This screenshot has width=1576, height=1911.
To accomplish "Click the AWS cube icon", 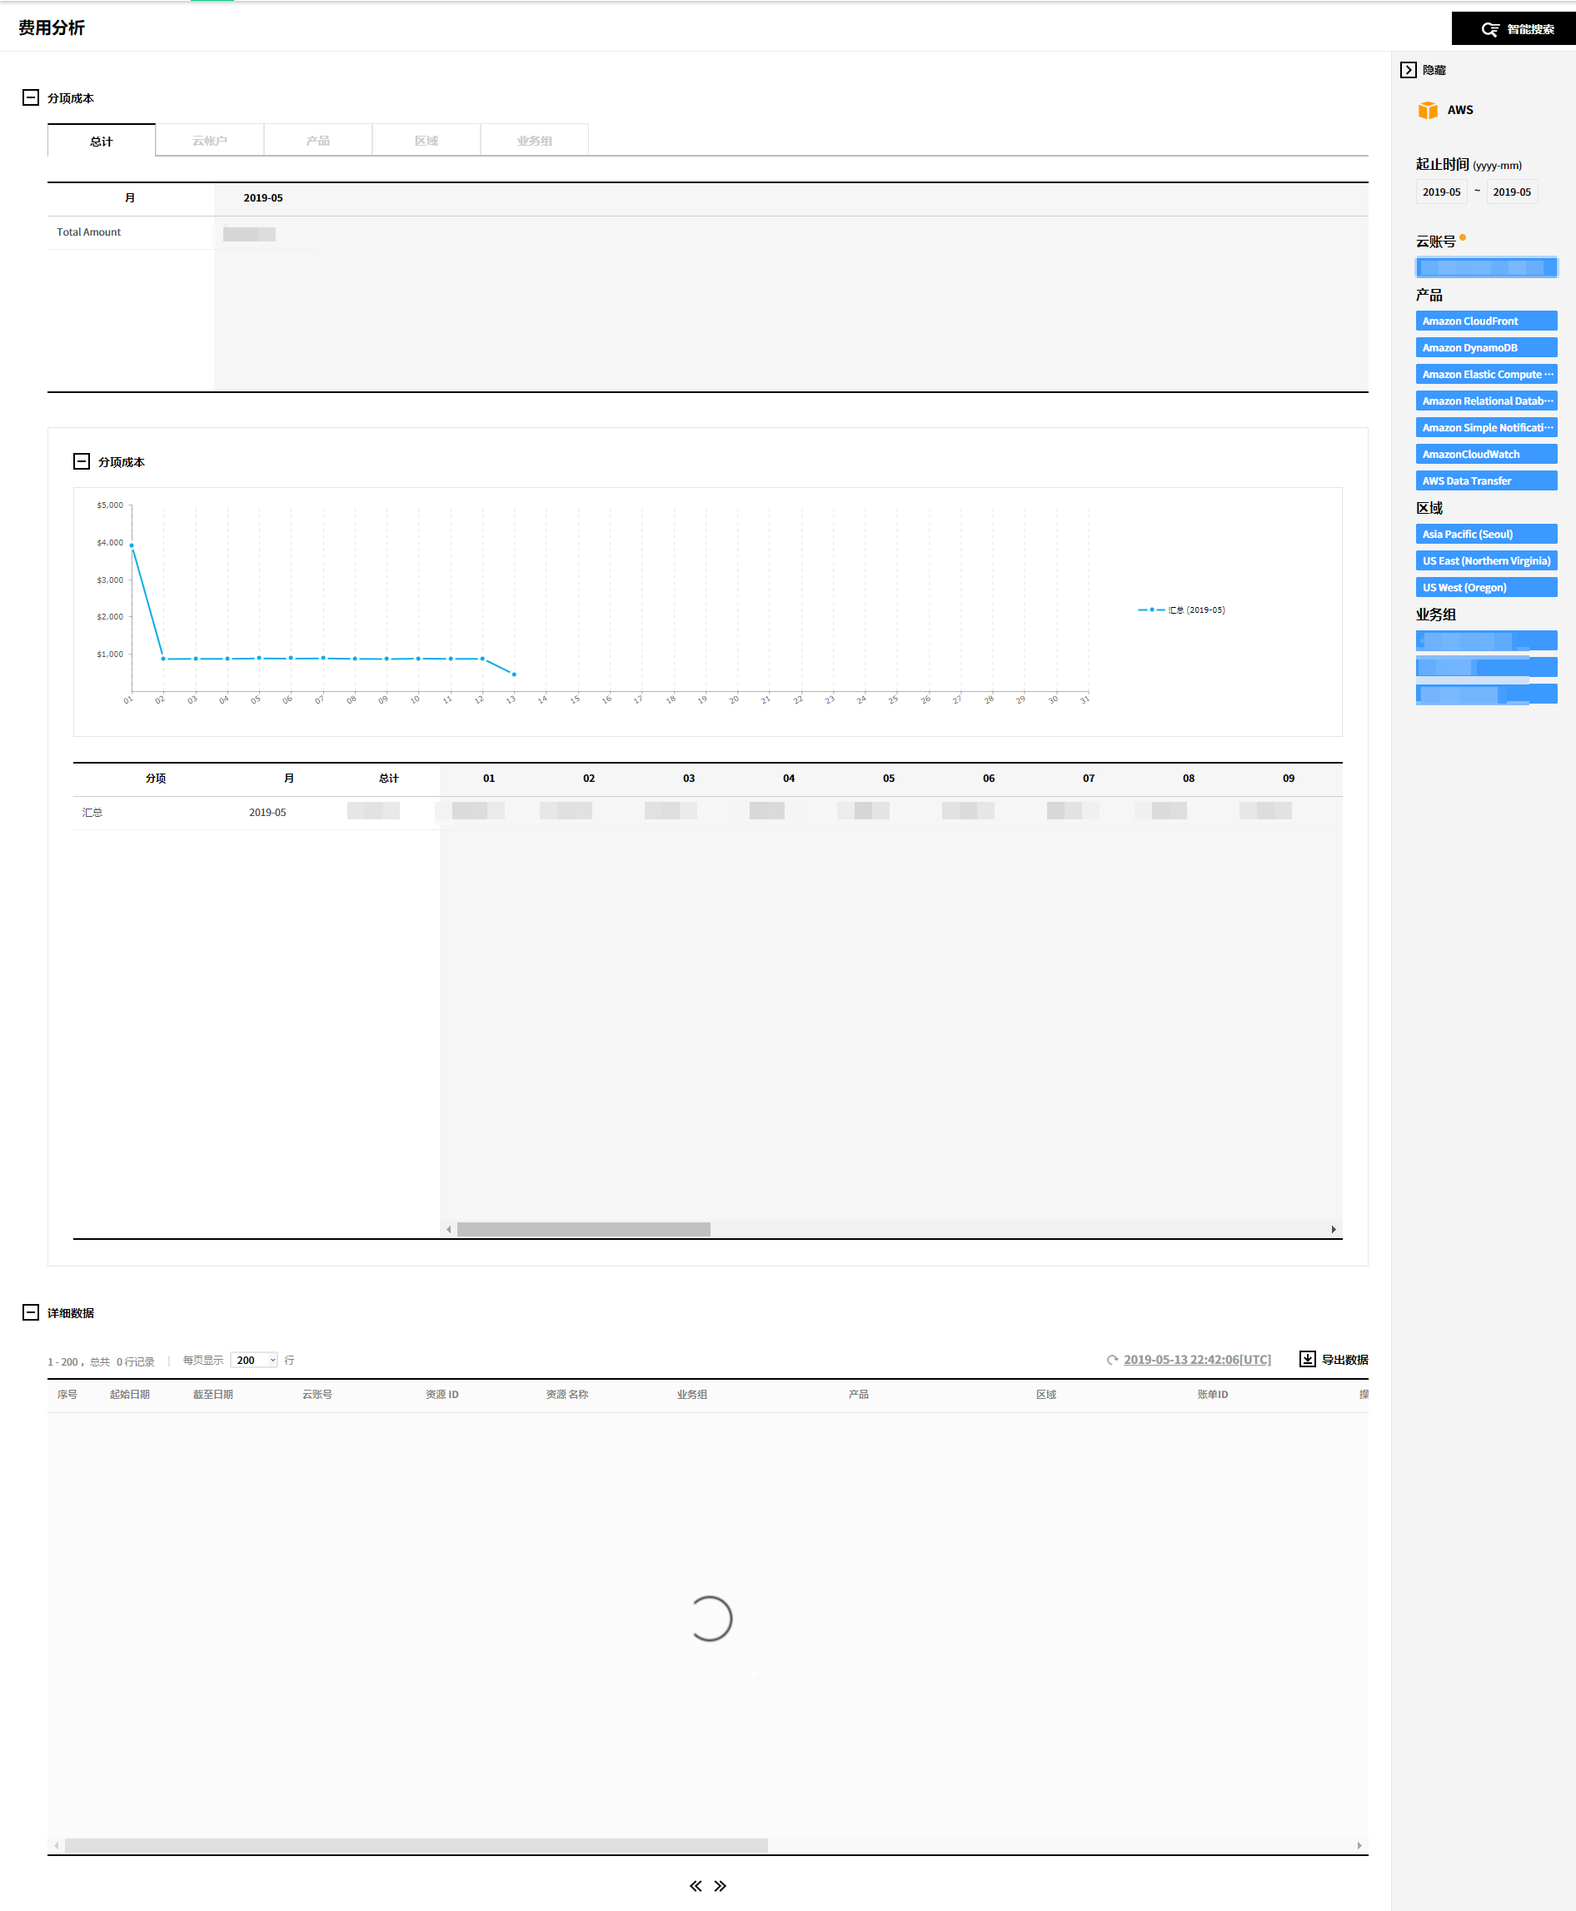I will point(1427,110).
